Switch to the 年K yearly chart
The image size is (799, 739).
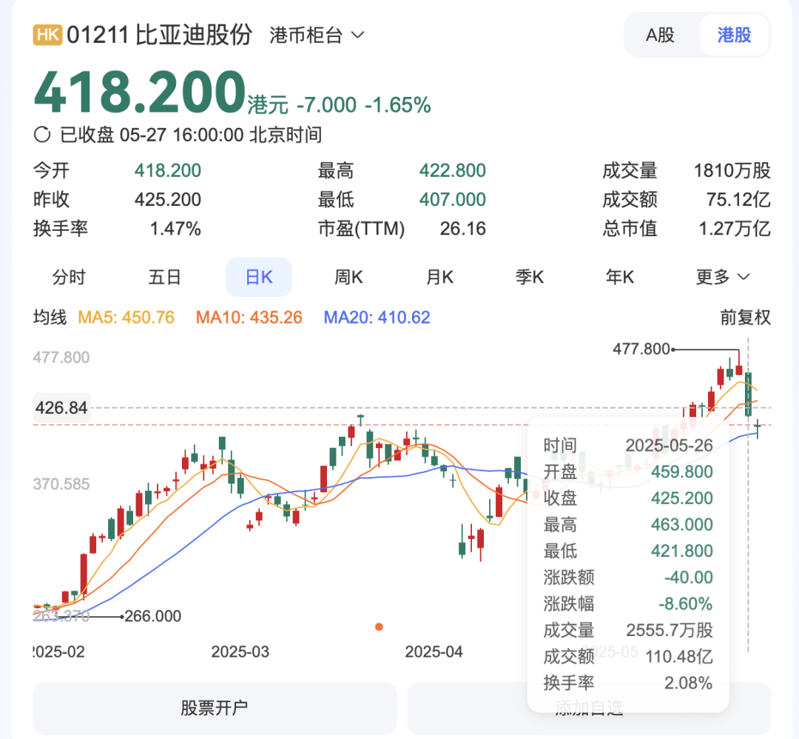click(x=620, y=277)
